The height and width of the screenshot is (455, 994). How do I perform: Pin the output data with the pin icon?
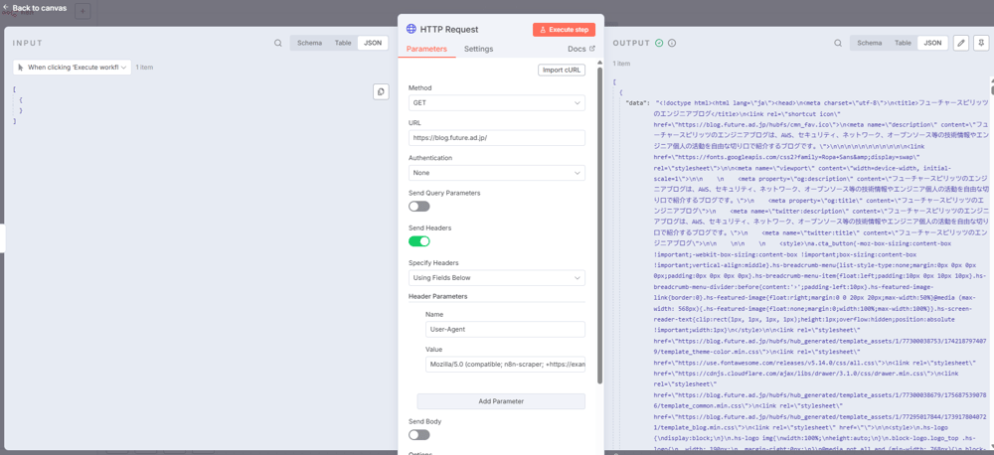pyautogui.click(x=981, y=43)
